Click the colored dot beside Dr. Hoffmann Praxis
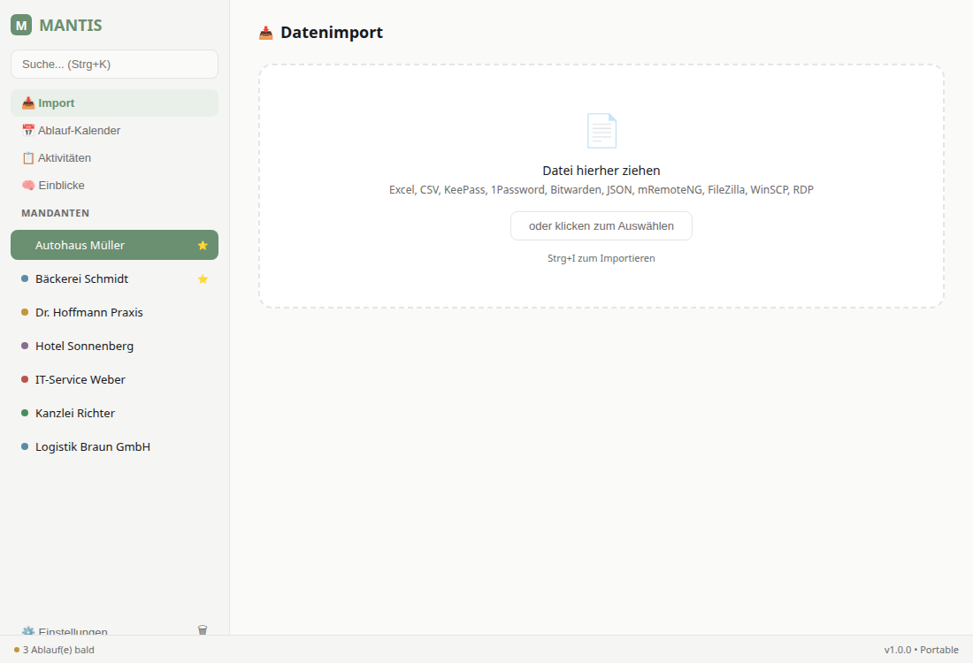The height and width of the screenshot is (663, 973). coord(25,312)
